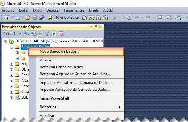Click the Save All icon
Viewport: 188px width, 122px height.
point(41,17)
